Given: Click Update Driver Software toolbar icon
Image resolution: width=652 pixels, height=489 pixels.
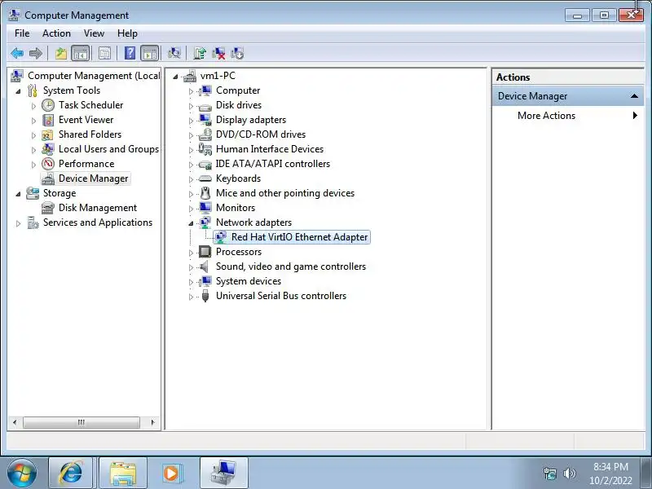Looking at the screenshot, I should point(200,53).
